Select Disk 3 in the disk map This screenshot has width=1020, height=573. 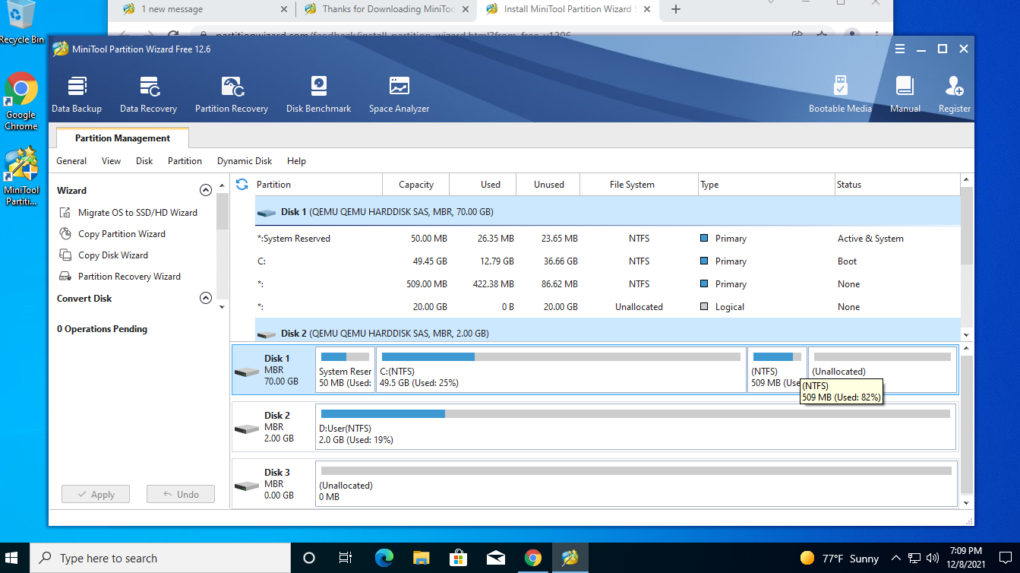click(273, 483)
